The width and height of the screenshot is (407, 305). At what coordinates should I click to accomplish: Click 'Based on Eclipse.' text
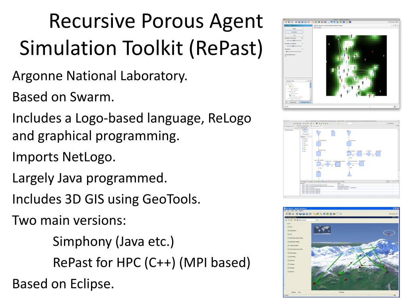[x=63, y=284]
